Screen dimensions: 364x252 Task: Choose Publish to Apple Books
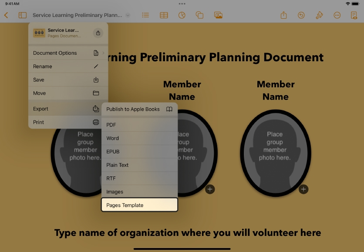click(139, 109)
